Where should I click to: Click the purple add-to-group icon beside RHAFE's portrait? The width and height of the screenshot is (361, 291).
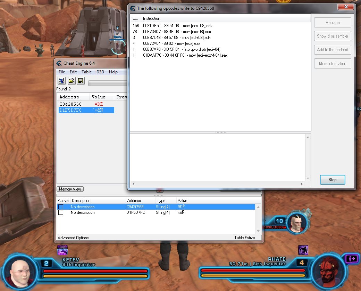tap(351, 259)
